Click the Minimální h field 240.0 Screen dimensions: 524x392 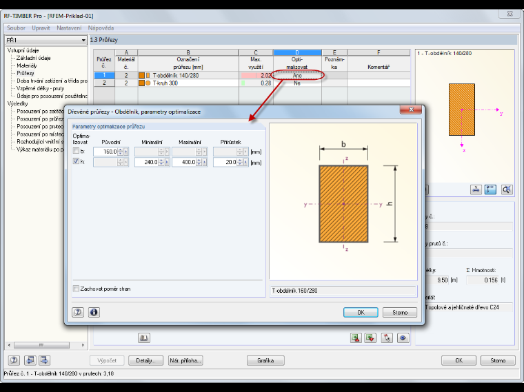(x=147, y=163)
